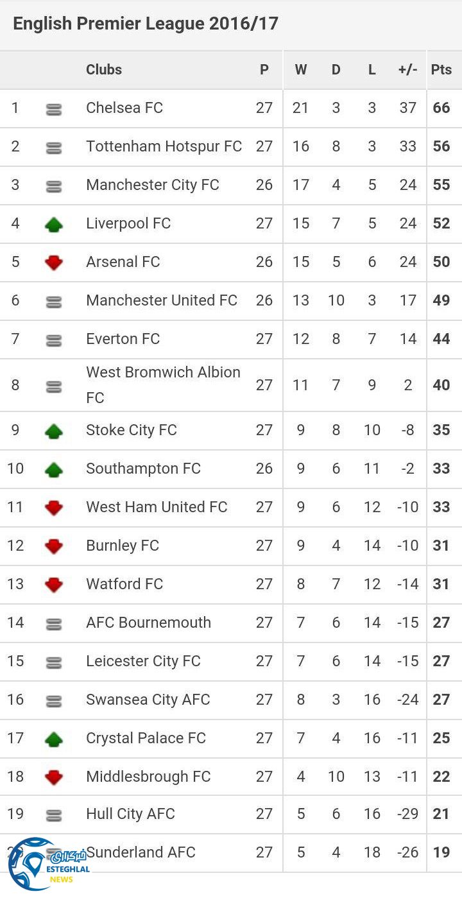
Task: Click the Clubs column header
Action: point(104,69)
